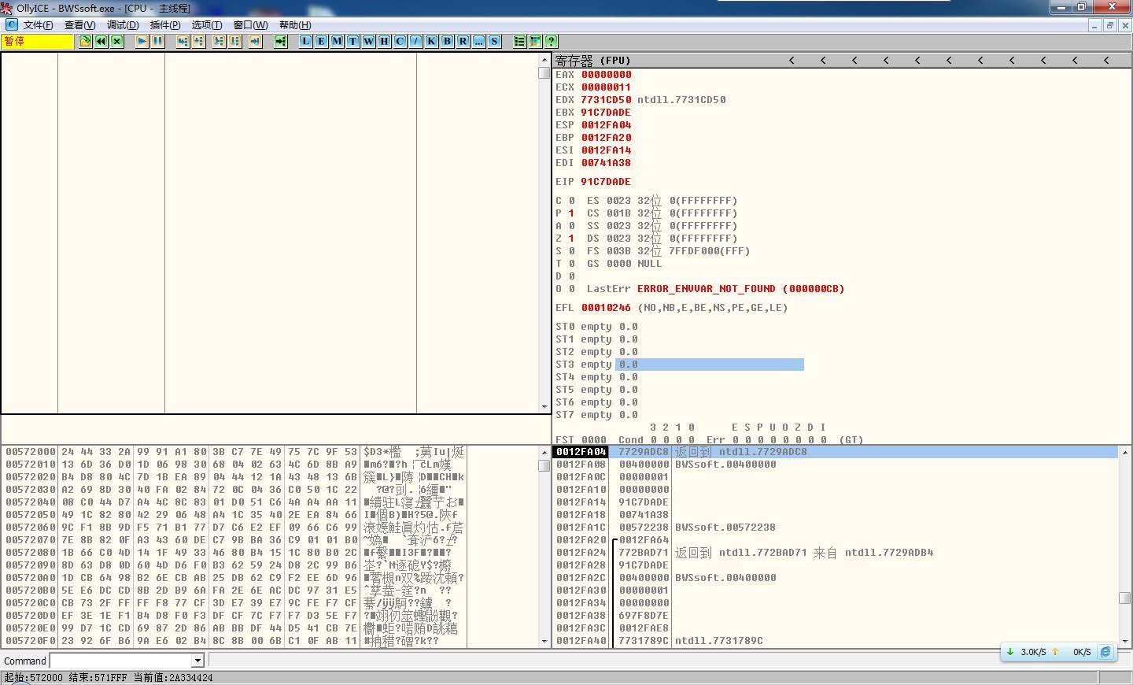Open the Log (L) window
Viewport: 1133px width, 685px height.
(305, 42)
